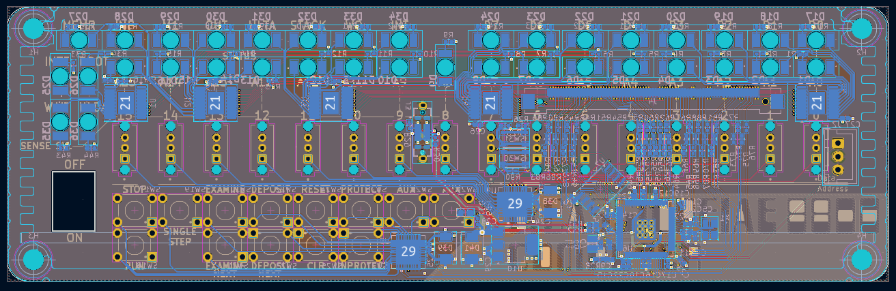The width and height of the screenshot is (896, 291).
Task: Select the ON silkscreen label
Action: [x=74, y=238]
